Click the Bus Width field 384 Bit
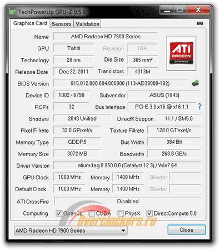 point(174,142)
